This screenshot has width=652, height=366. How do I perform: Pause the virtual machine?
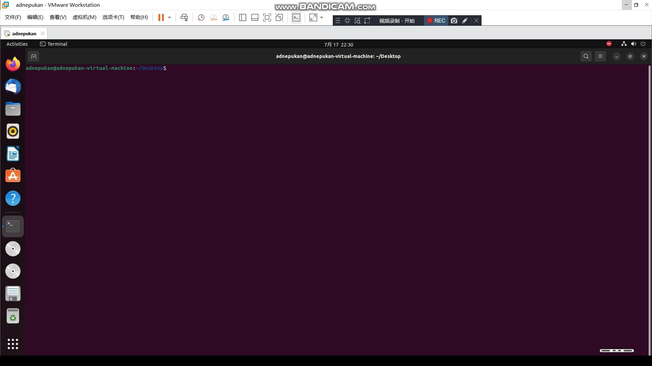pos(161,18)
